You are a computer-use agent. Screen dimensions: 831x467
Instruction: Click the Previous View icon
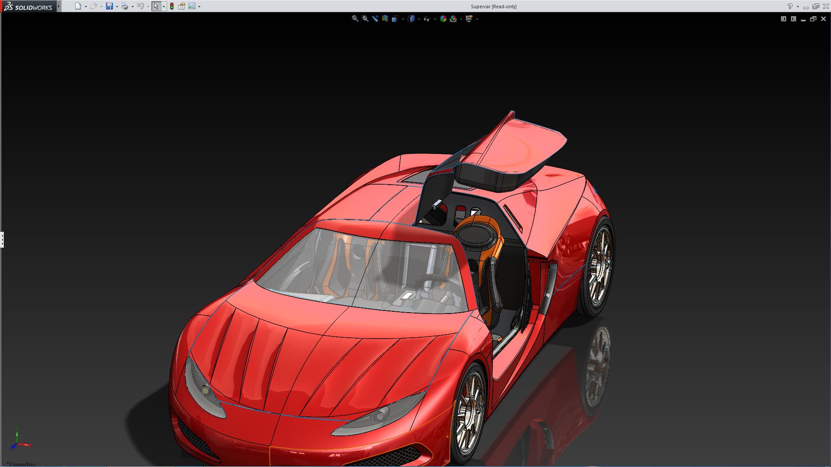(x=375, y=19)
